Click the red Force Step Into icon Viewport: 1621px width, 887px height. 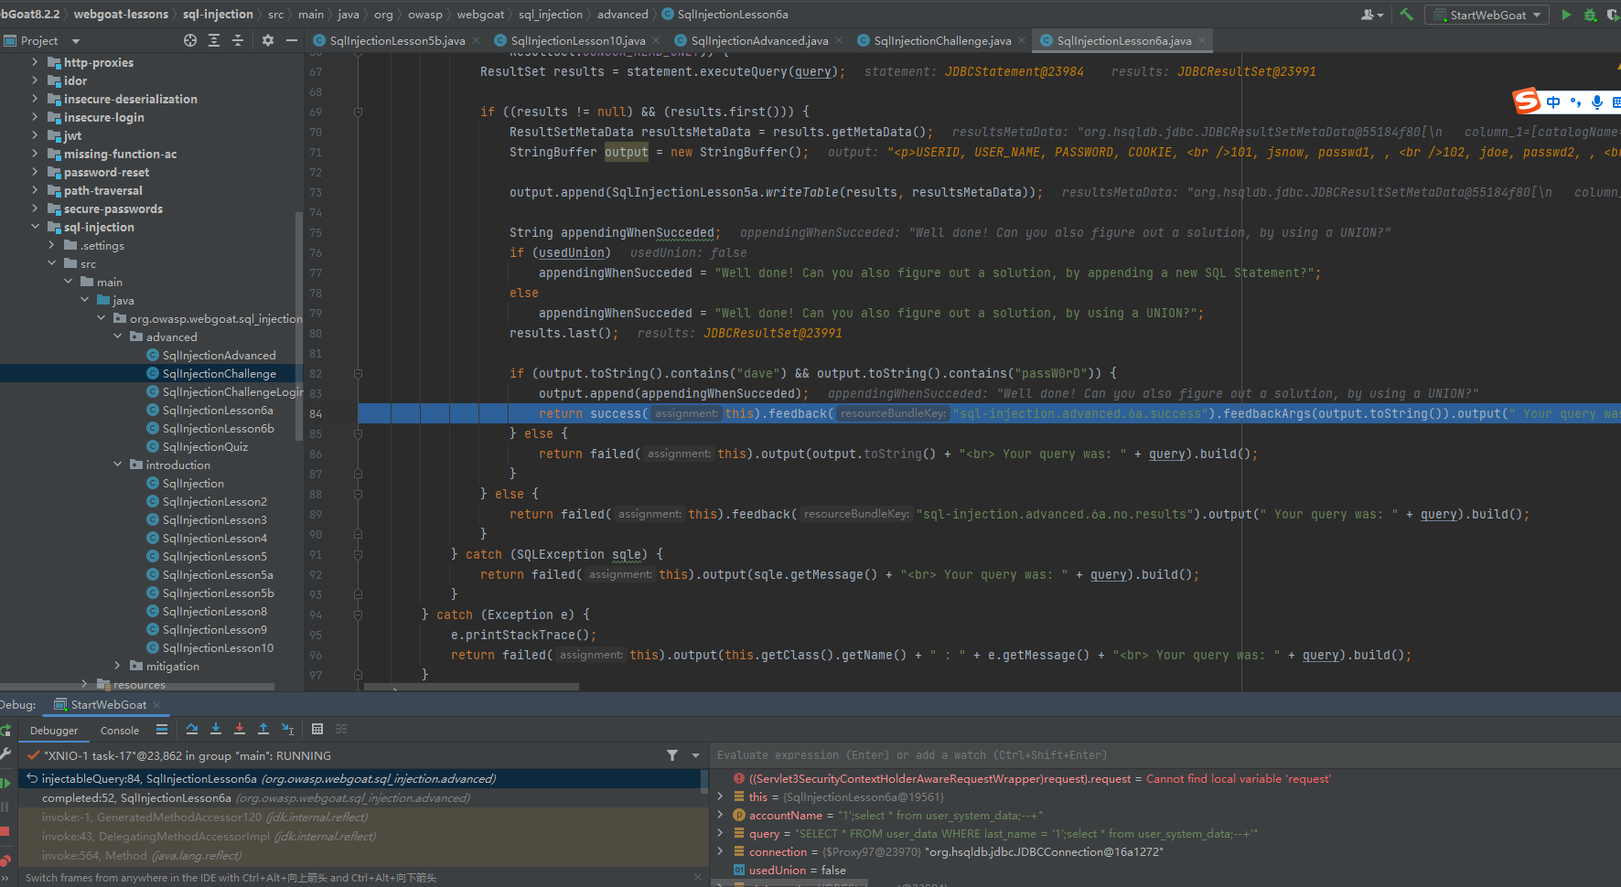coord(240,729)
